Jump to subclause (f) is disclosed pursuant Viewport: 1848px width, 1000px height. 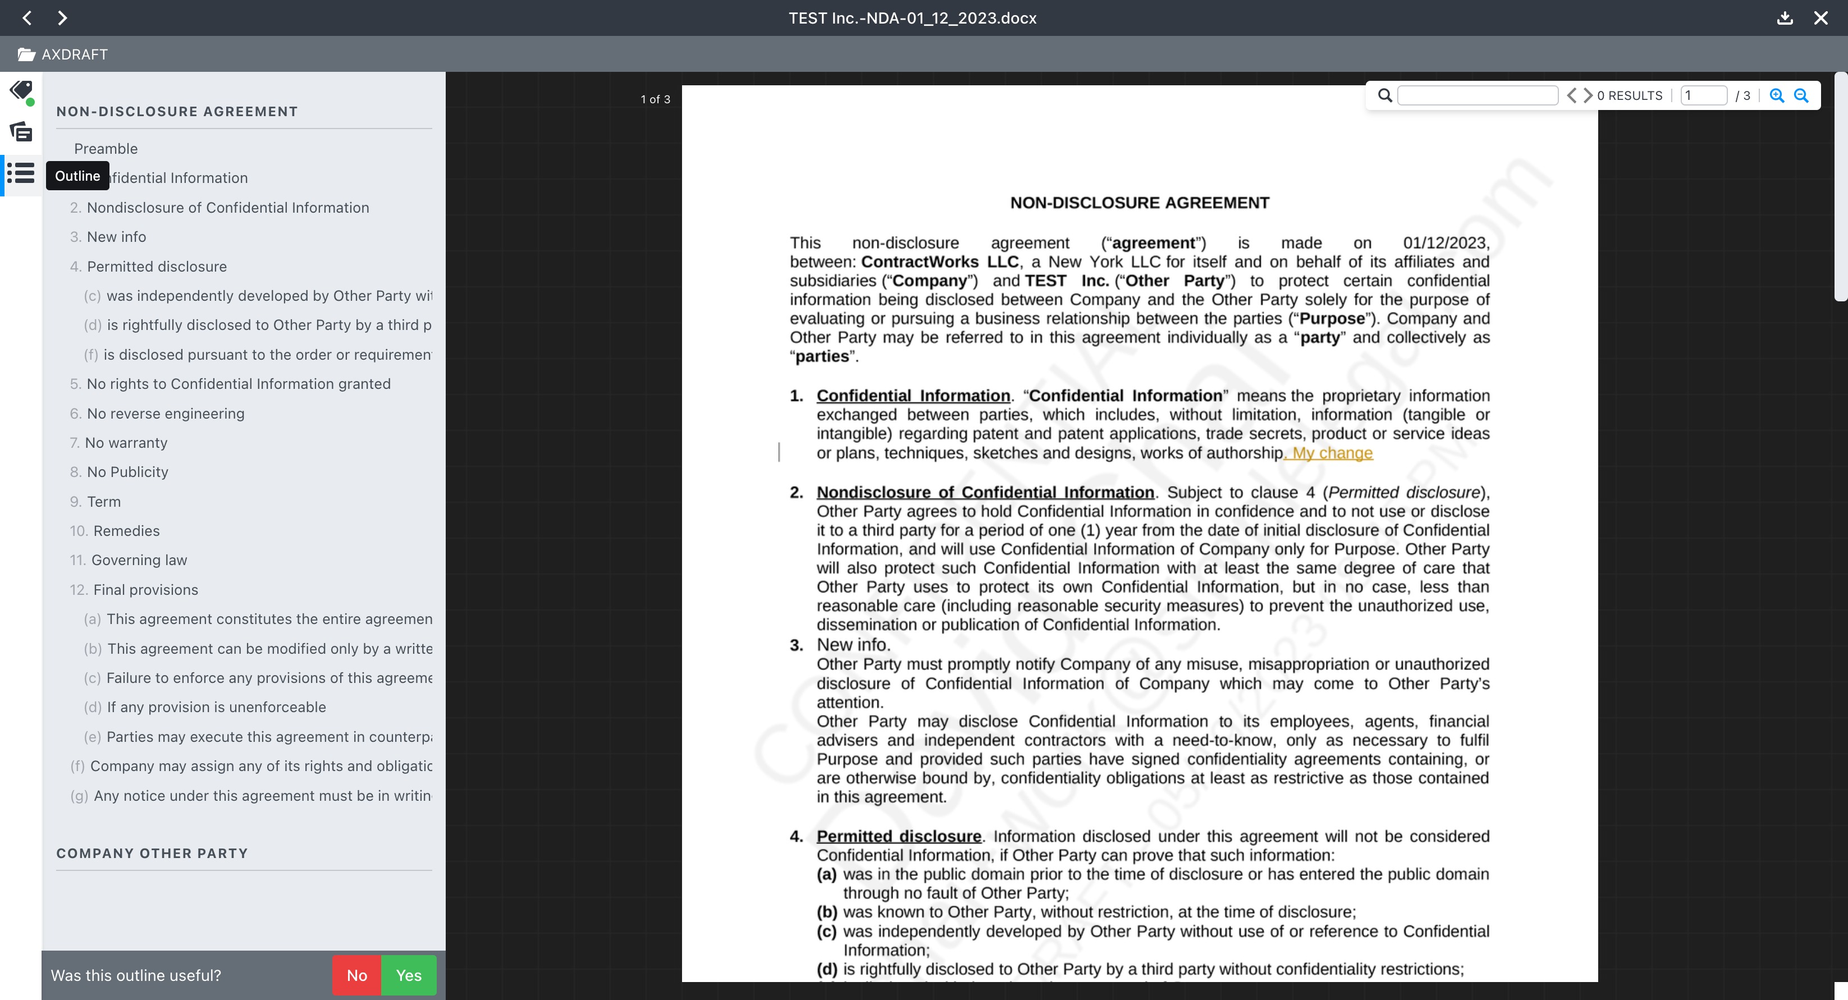(258, 354)
